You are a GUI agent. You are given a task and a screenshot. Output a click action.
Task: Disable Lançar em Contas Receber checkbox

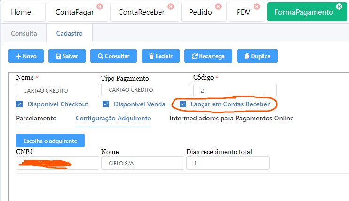click(183, 104)
